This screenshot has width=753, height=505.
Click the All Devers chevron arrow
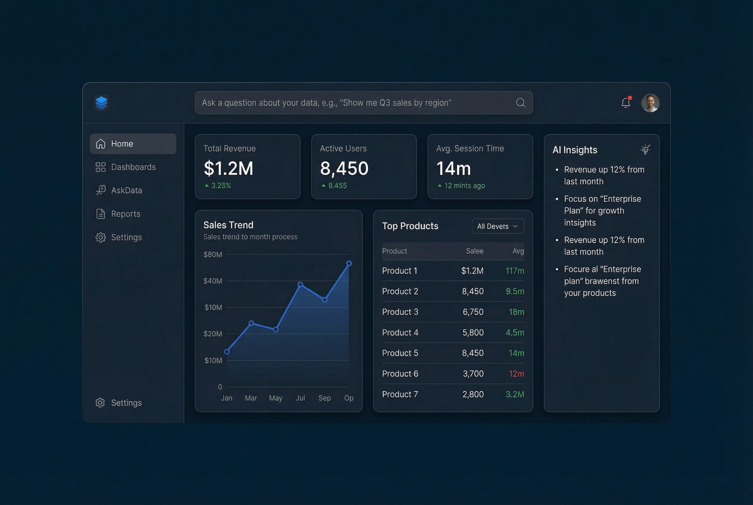[x=515, y=226]
